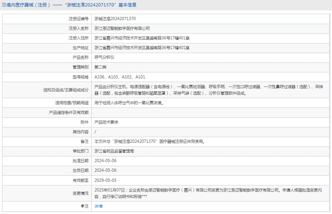The image size is (332, 214).
Task: Click the 生产地址 address value
Action: (x=142, y=47)
